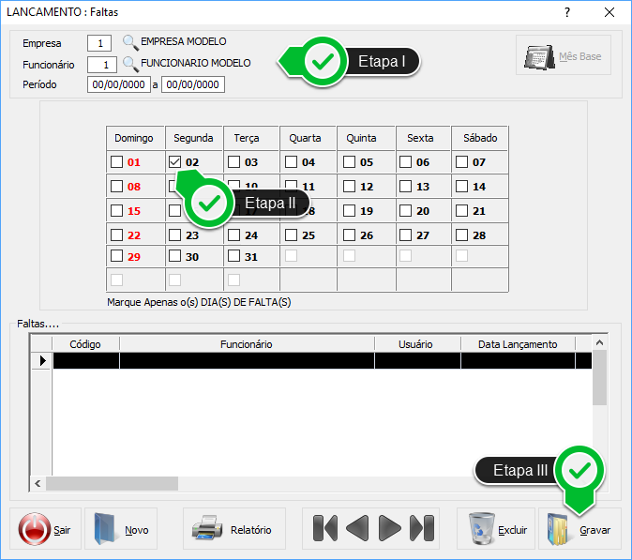Click the horizontal scrollbar left arrow
632x560 pixels.
(38, 484)
